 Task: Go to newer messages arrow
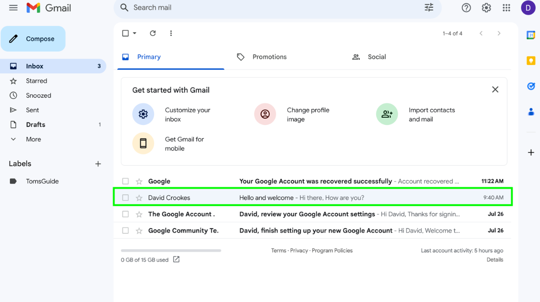[481, 34]
